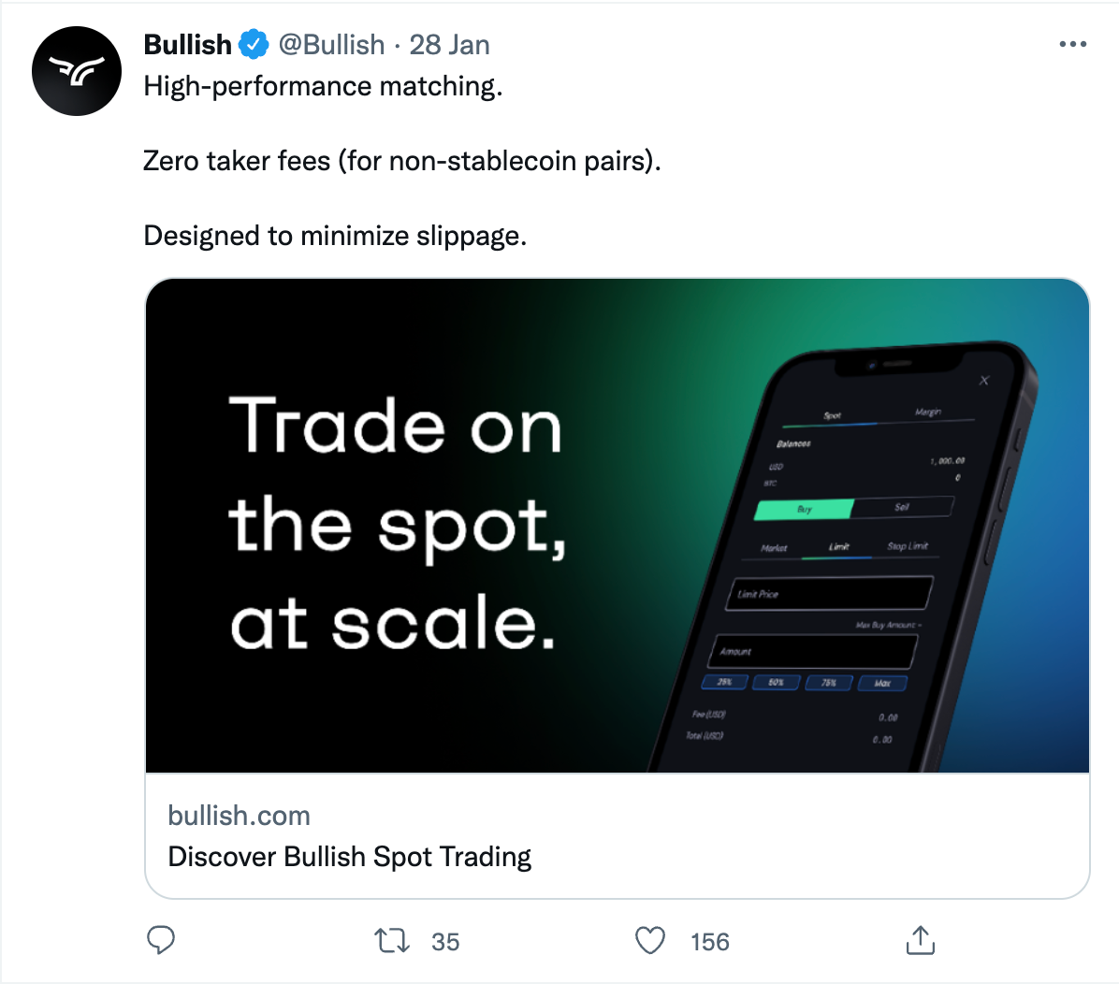The image size is (1119, 984).
Task: Share the tweet via upload arrow icon
Action: pyautogui.click(x=920, y=940)
